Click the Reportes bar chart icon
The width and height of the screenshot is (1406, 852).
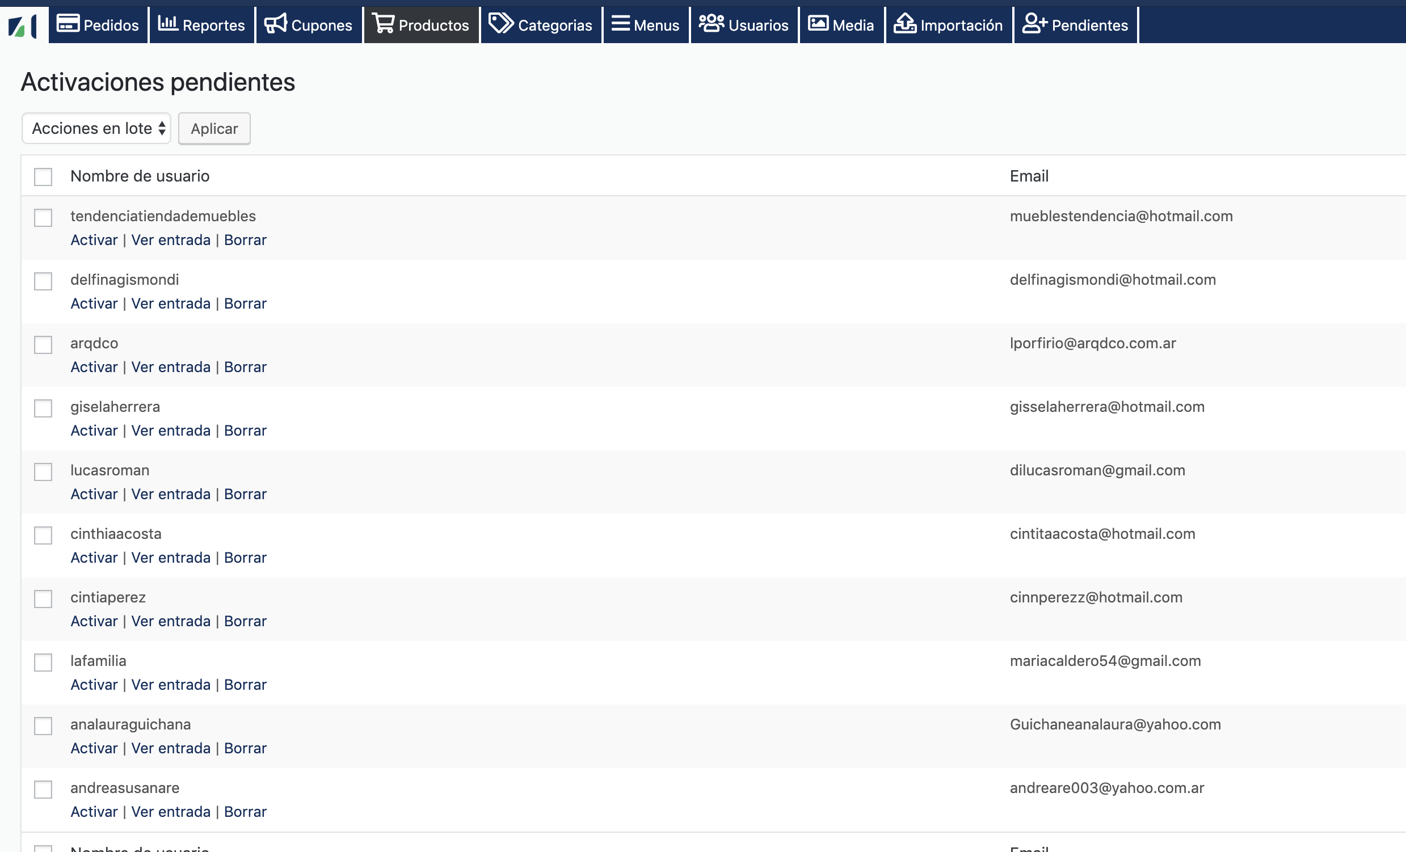click(x=168, y=24)
